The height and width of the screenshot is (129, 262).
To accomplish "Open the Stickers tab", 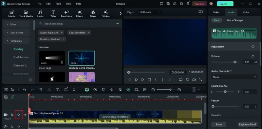I will (106, 14).
